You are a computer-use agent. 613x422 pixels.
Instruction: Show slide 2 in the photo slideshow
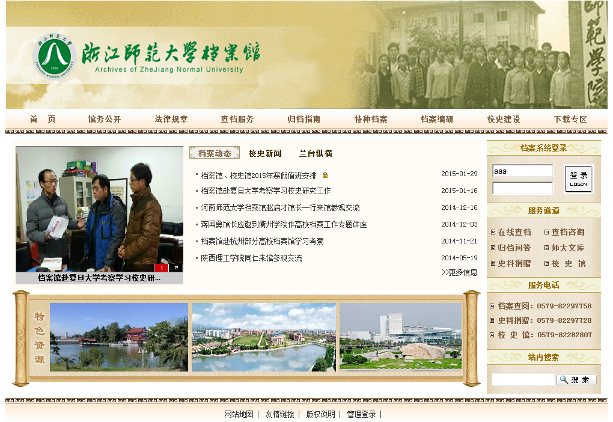pos(176,268)
